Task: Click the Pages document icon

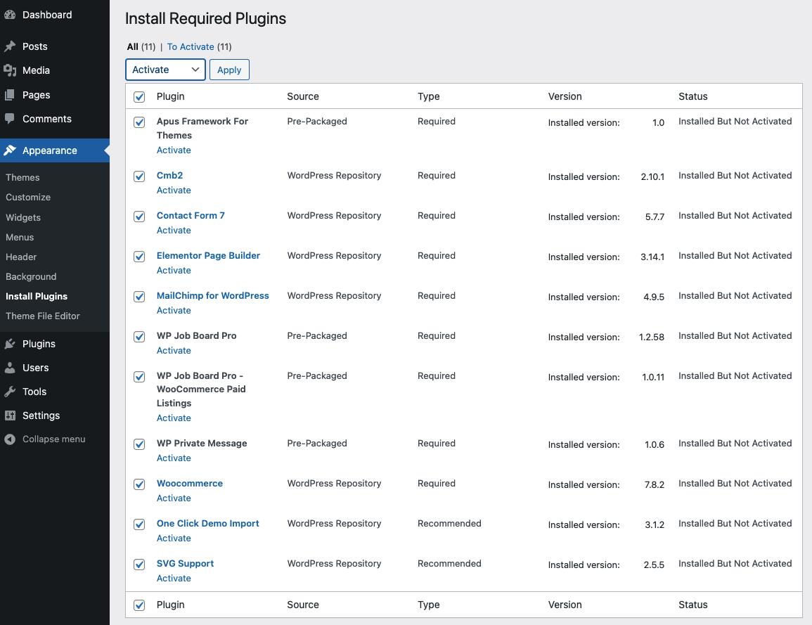Action: 10,96
